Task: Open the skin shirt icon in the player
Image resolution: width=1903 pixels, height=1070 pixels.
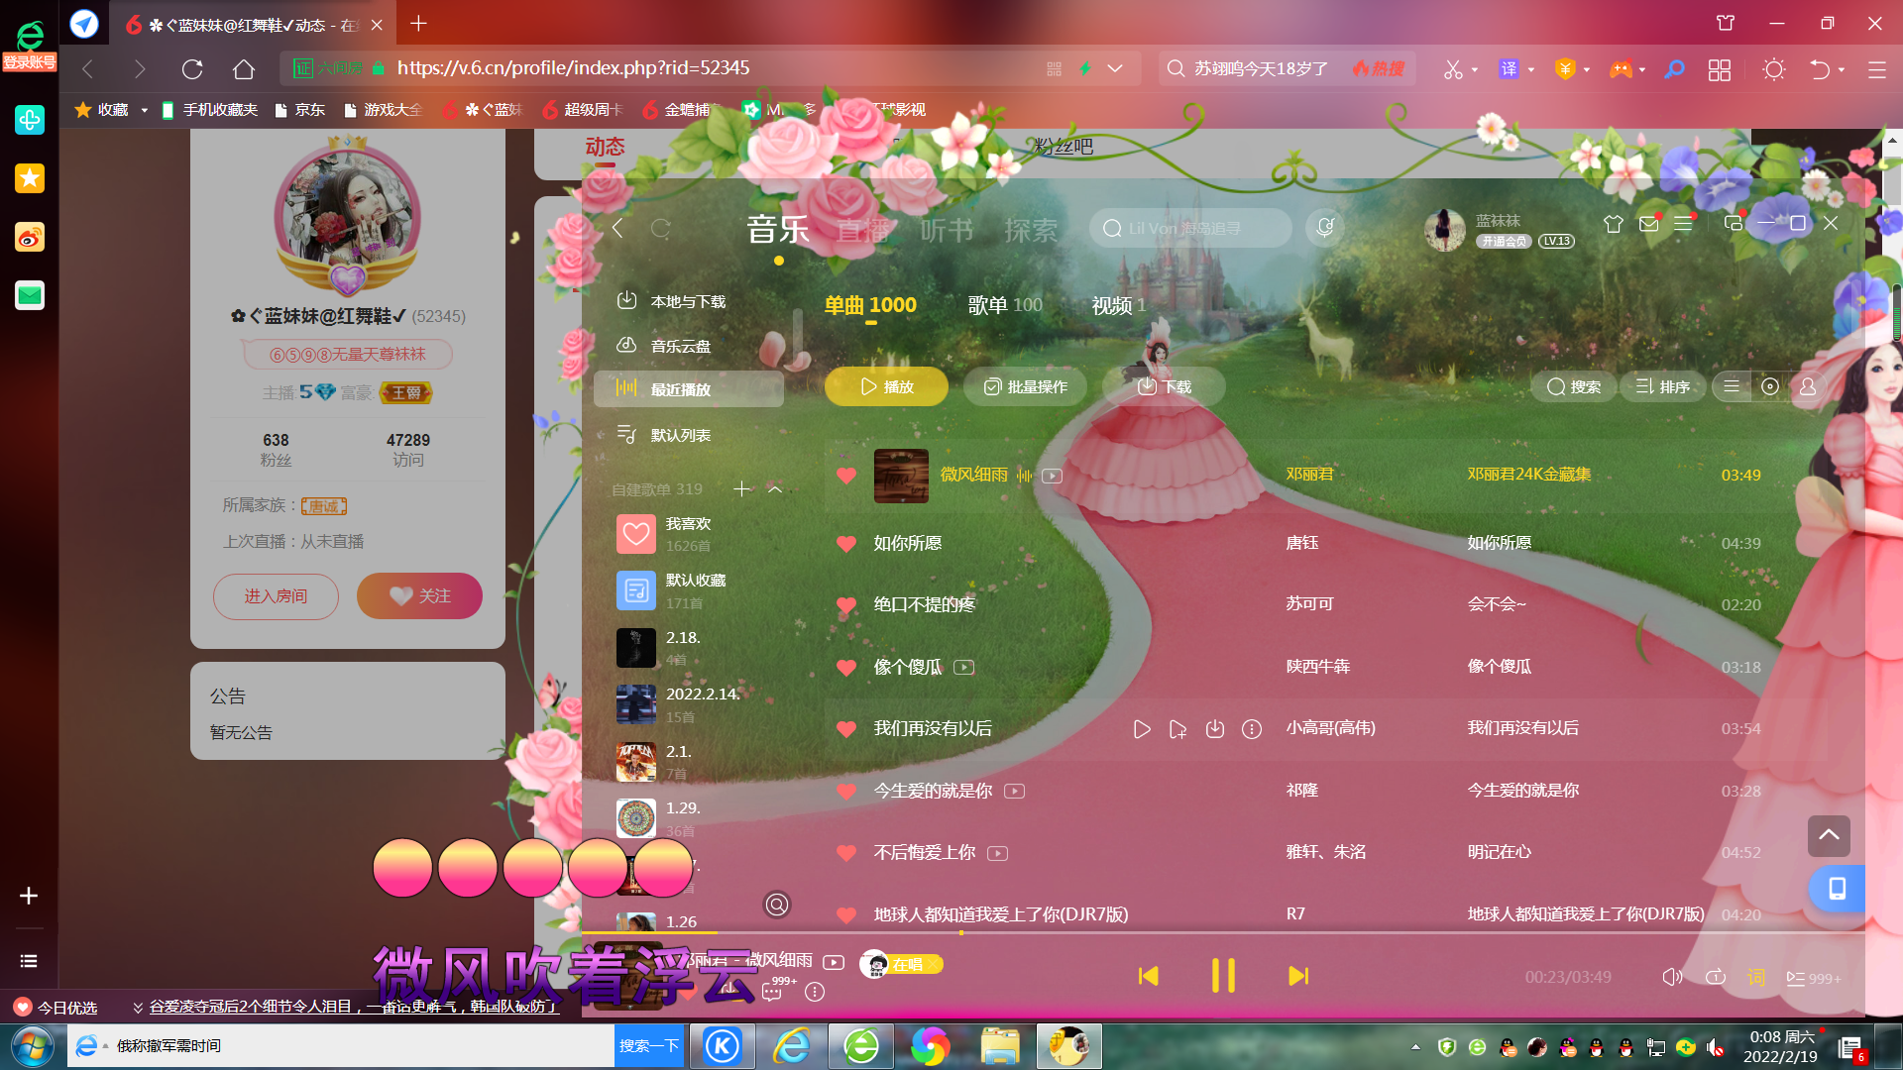Action: (x=1614, y=224)
